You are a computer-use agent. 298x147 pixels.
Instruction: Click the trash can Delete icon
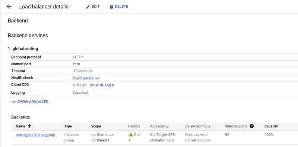pyautogui.click(x=111, y=7)
